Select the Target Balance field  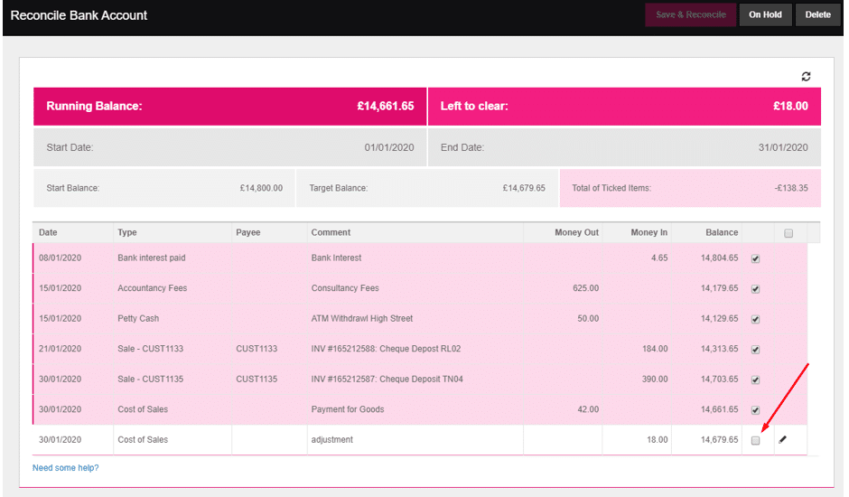point(426,188)
